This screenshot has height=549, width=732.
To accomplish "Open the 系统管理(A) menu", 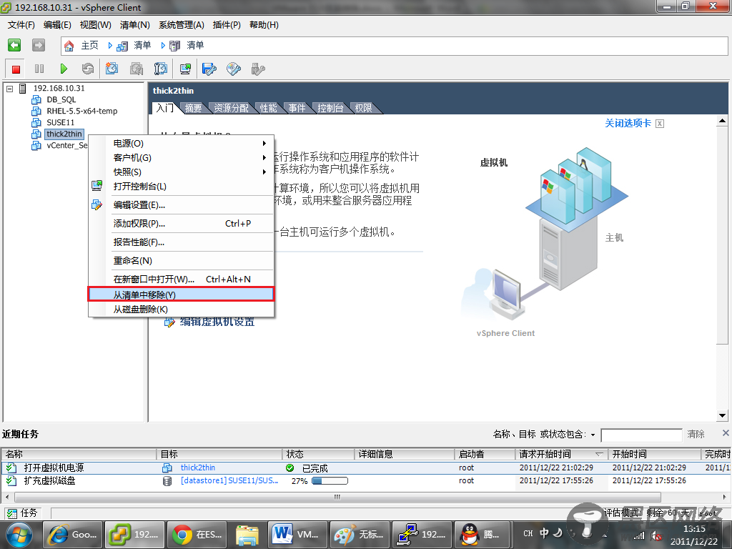I will (x=181, y=25).
